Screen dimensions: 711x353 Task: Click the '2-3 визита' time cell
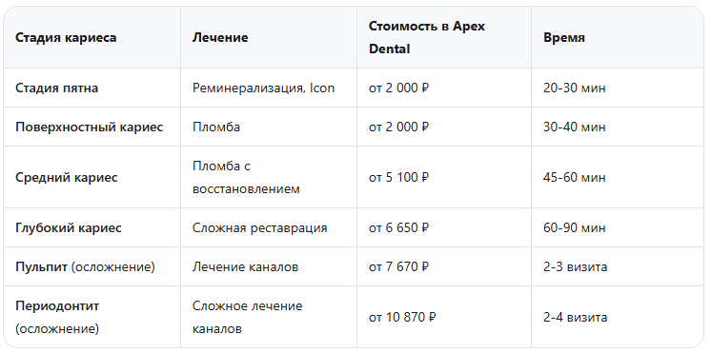coord(575,267)
